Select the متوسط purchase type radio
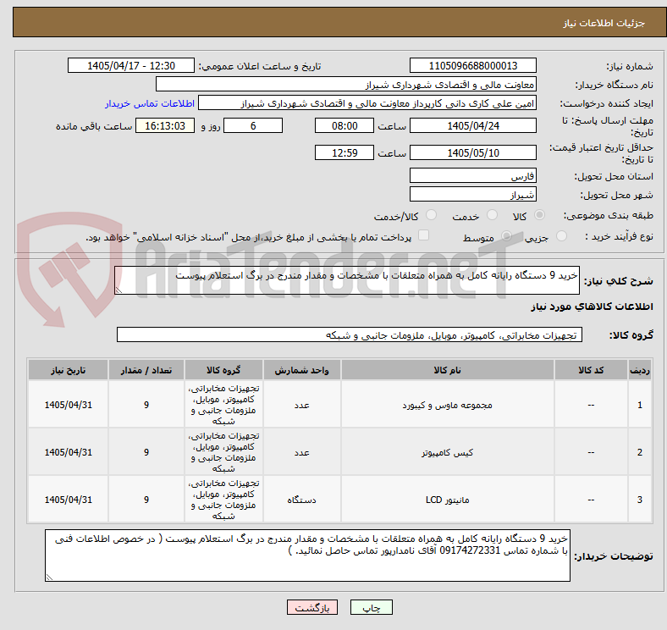 coord(506,235)
